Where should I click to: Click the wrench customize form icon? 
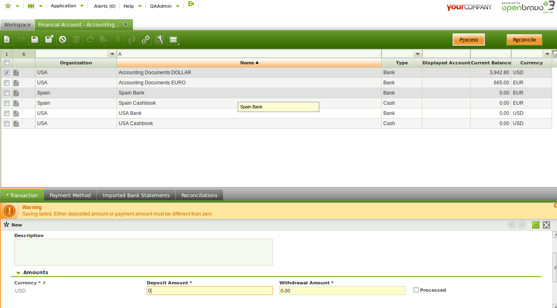point(159,40)
